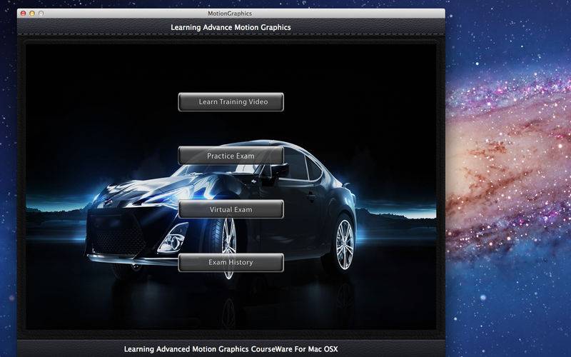Start the Practice Exam

pos(231,156)
